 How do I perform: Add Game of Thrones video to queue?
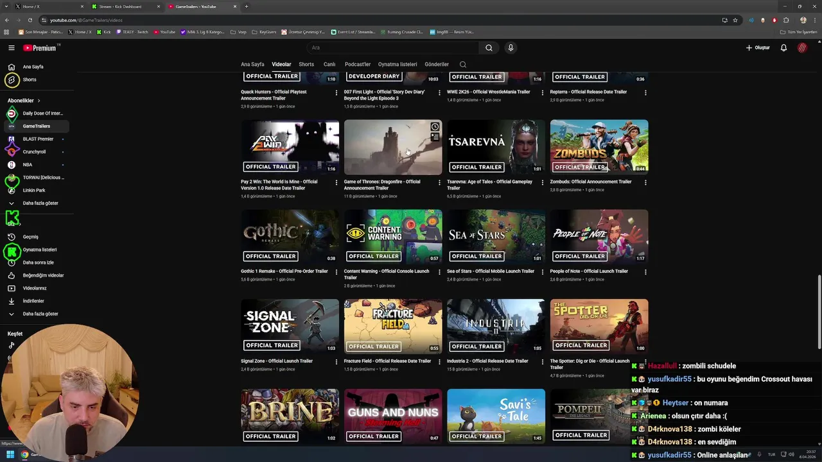435,137
